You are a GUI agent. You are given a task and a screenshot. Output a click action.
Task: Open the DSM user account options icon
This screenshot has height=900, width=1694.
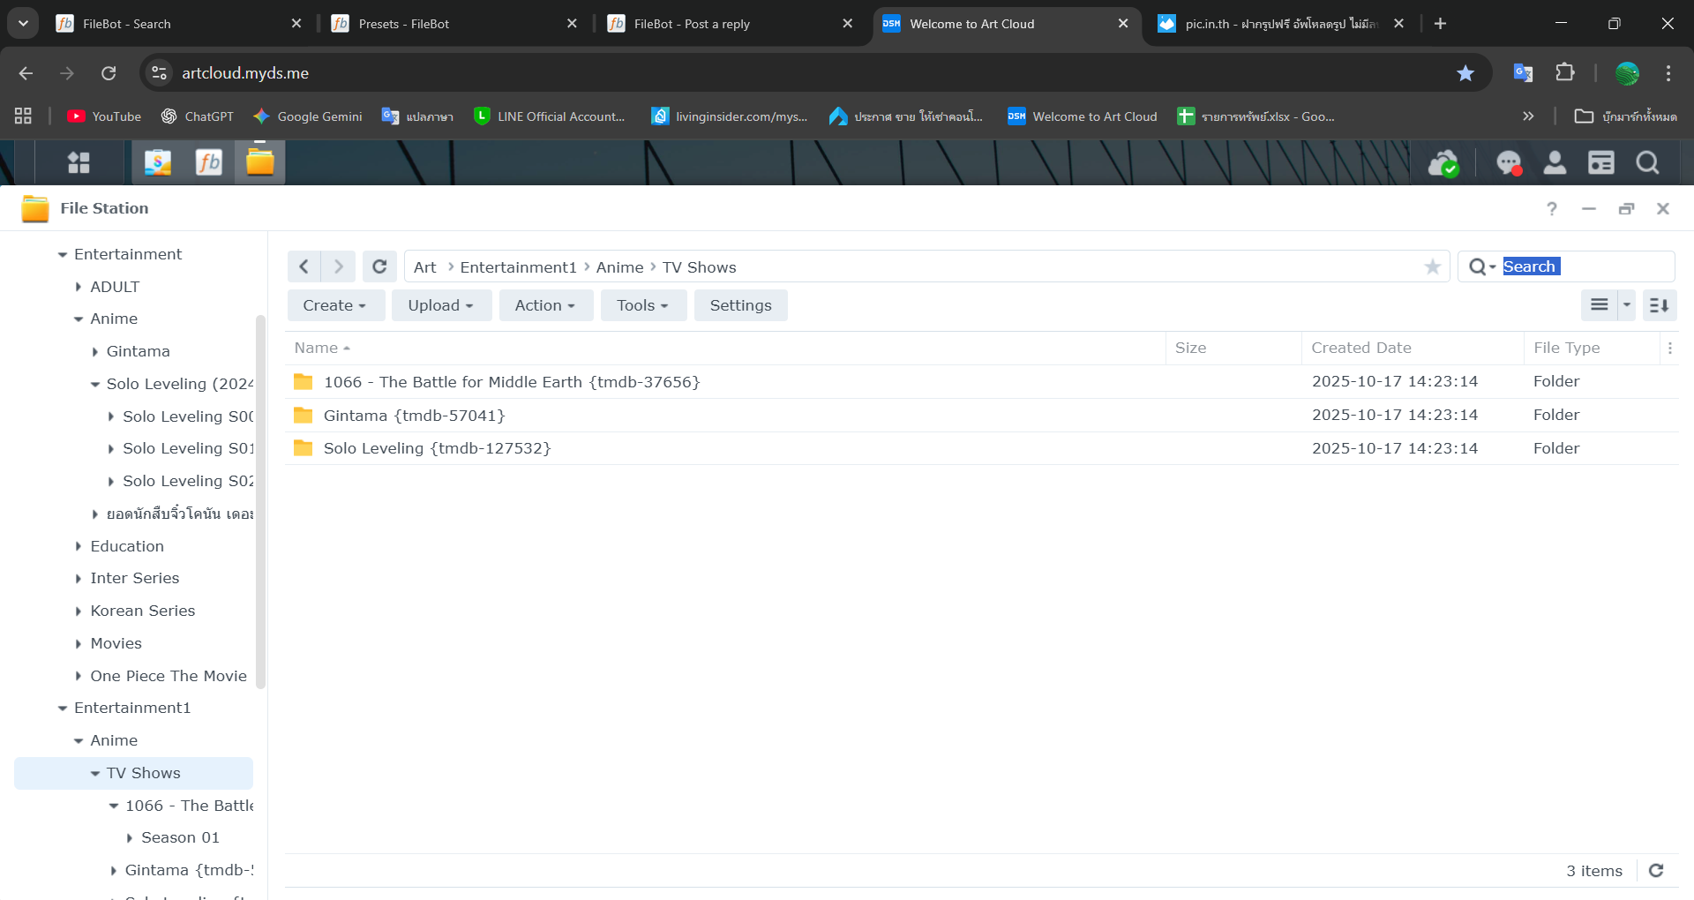coord(1555,163)
